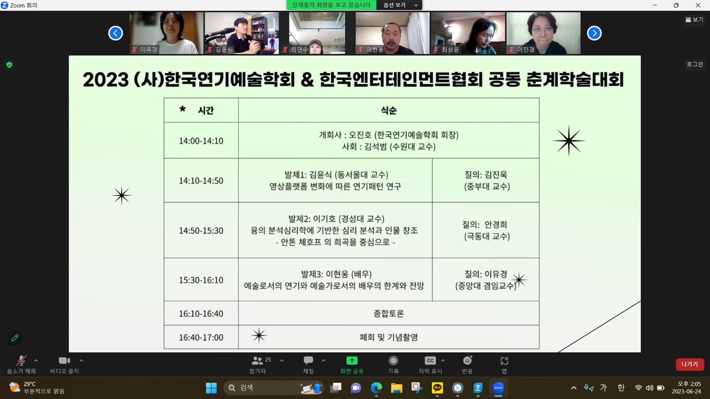
Task: Click the 가 IME input indicator
Action: 603,388
